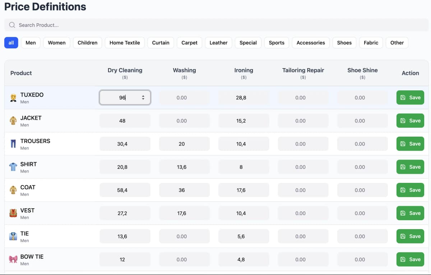Edit the SHIRT Dry Cleaning price field
This screenshot has width=431, height=275.
pos(125,167)
